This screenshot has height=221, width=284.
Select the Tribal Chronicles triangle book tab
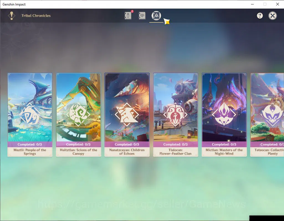(156, 15)
